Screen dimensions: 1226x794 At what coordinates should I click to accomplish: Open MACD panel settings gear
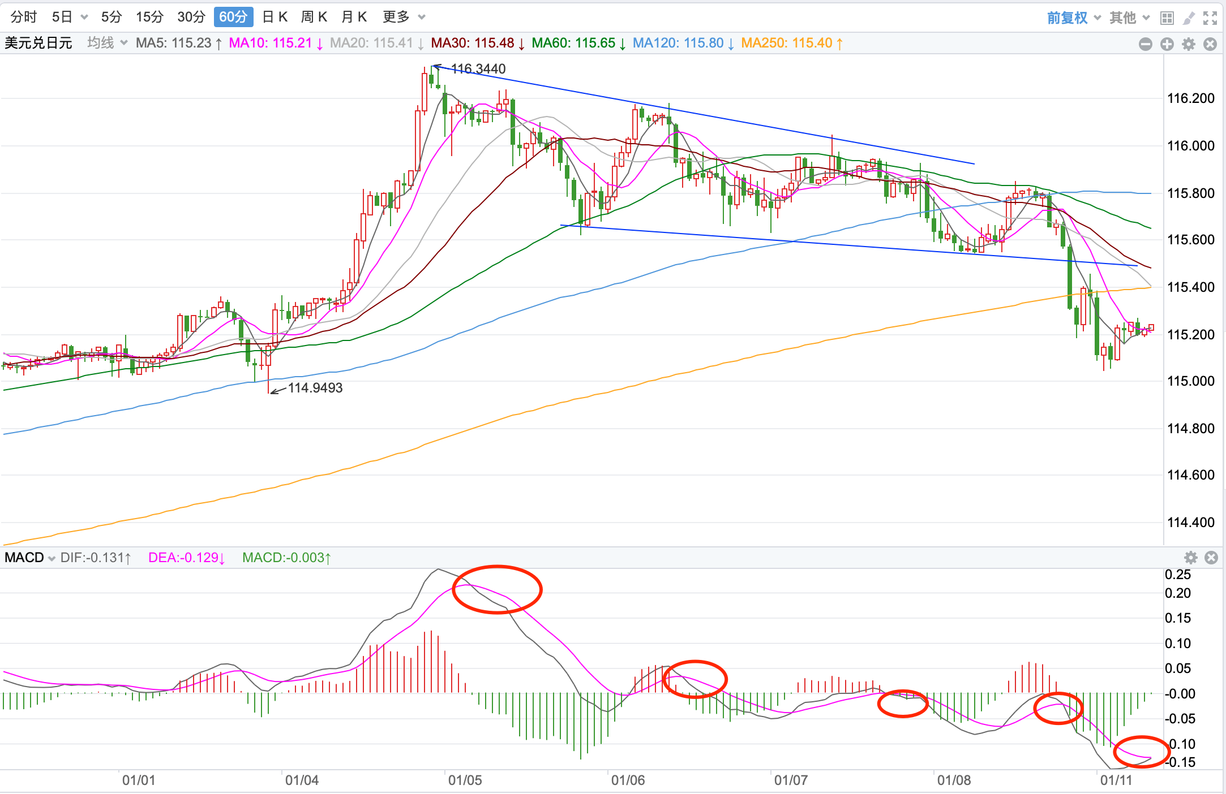[1191, 558]
